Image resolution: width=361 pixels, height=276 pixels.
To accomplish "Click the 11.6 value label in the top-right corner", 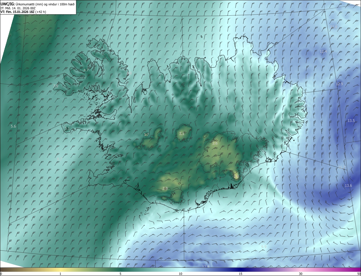I will pos(334,27).
